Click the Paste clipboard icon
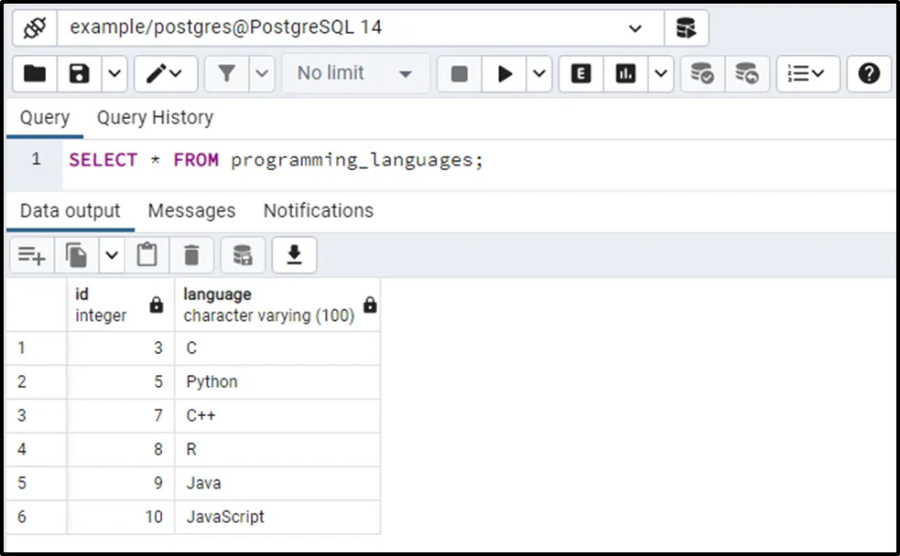The image size is (900, 556). pyautogui.click(x=146, y=255)
